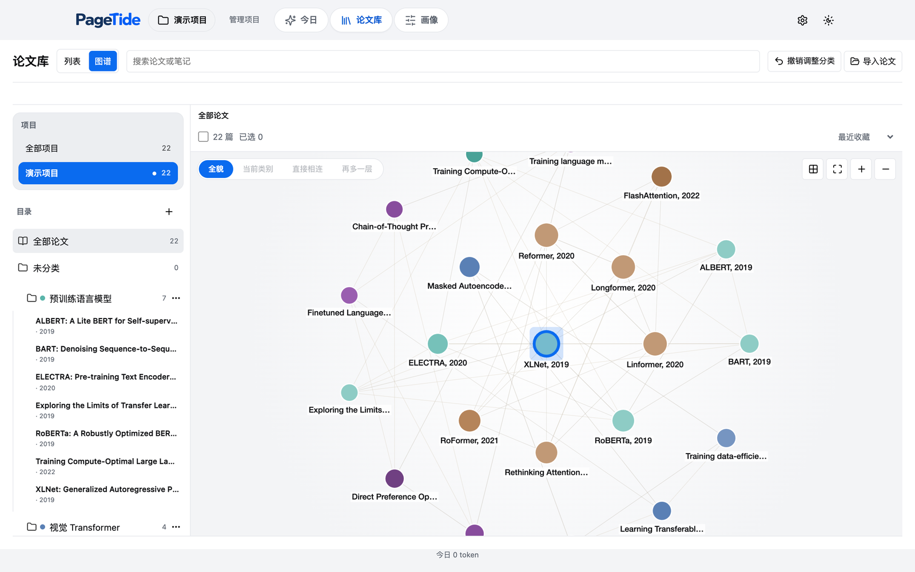Toggle the light/dark theme sun icon
This screenshot has width=915, height=572.
point(828,21)
